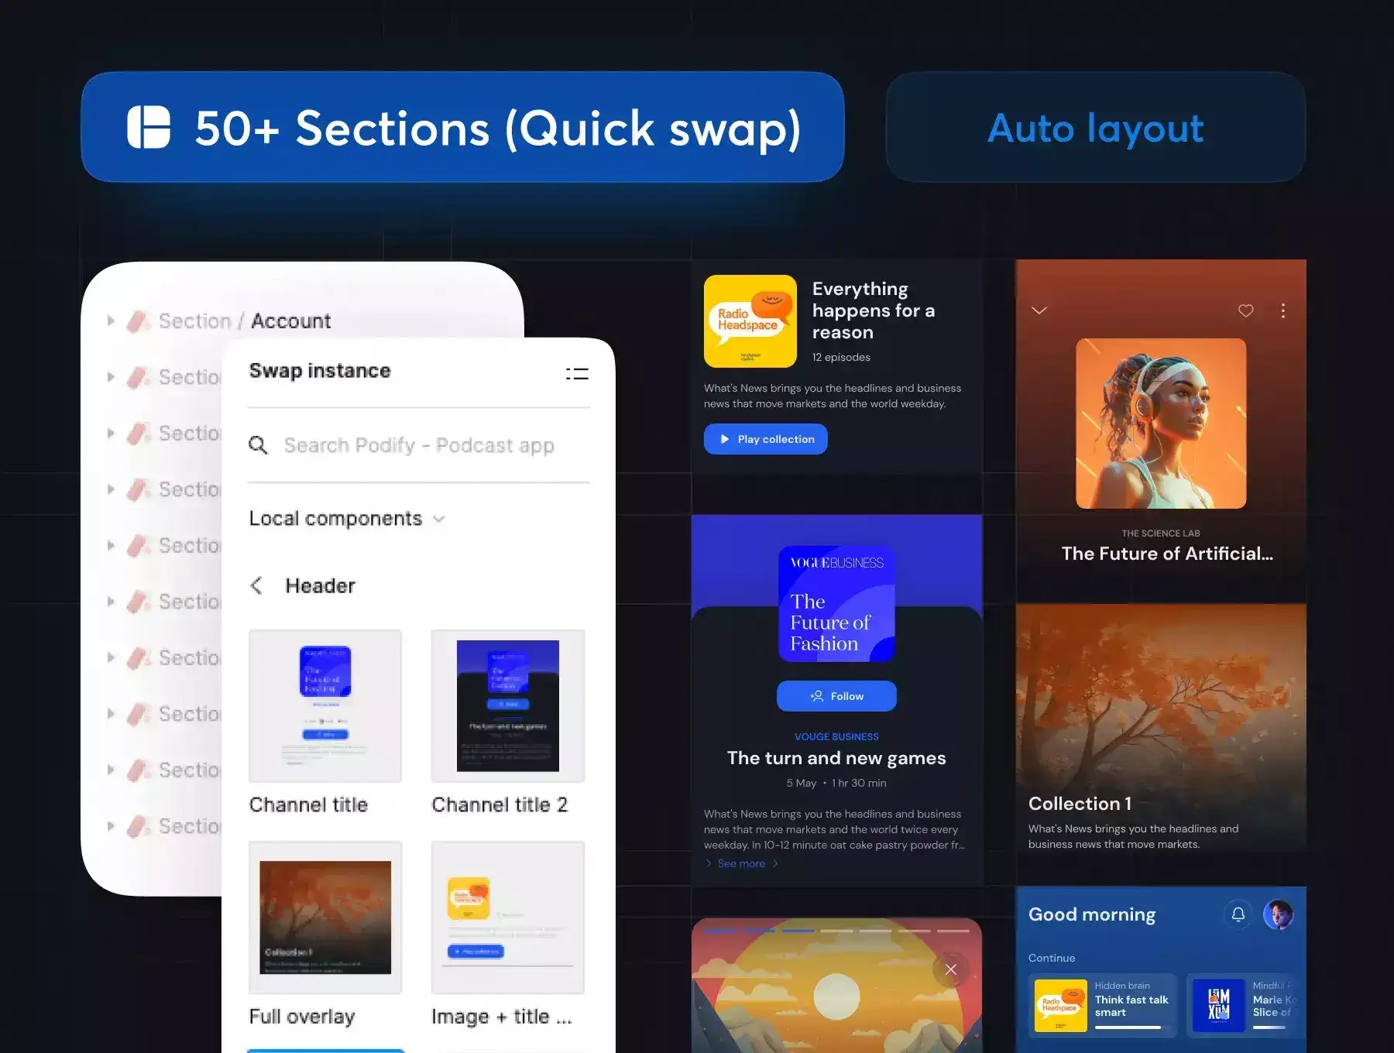Close the sunset story with X icon
Viewport: 1394px width, 1053px height.
[x=950, y=969]
